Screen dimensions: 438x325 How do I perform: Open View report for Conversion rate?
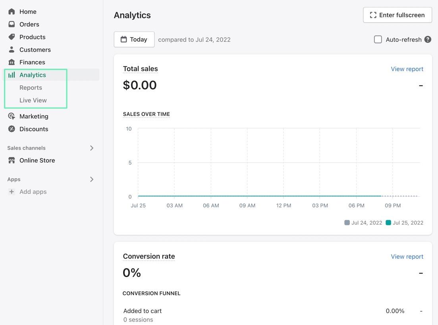(407, 257)
